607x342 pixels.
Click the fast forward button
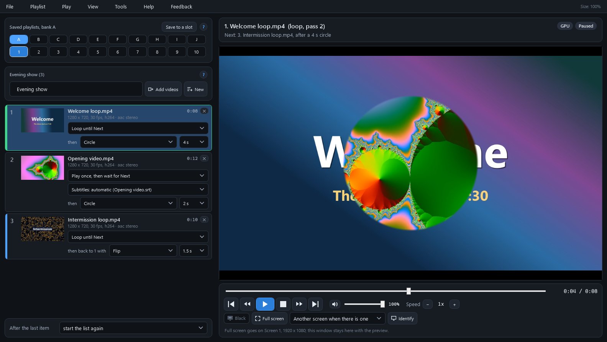pos(299,304)
